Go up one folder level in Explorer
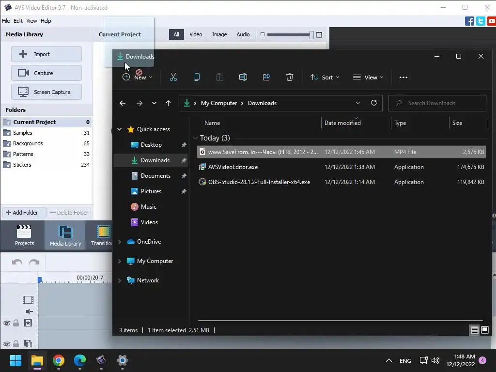This screenshot has width=496, height=372. pyautogui.click(x=168, y=103)
